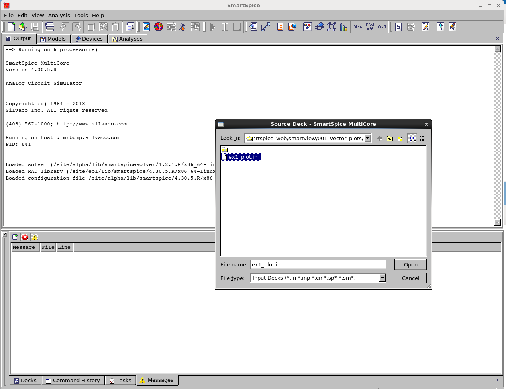Screen dimensions: 506x389
Task: Click the parent folder '..' entry
Action: 227,150
